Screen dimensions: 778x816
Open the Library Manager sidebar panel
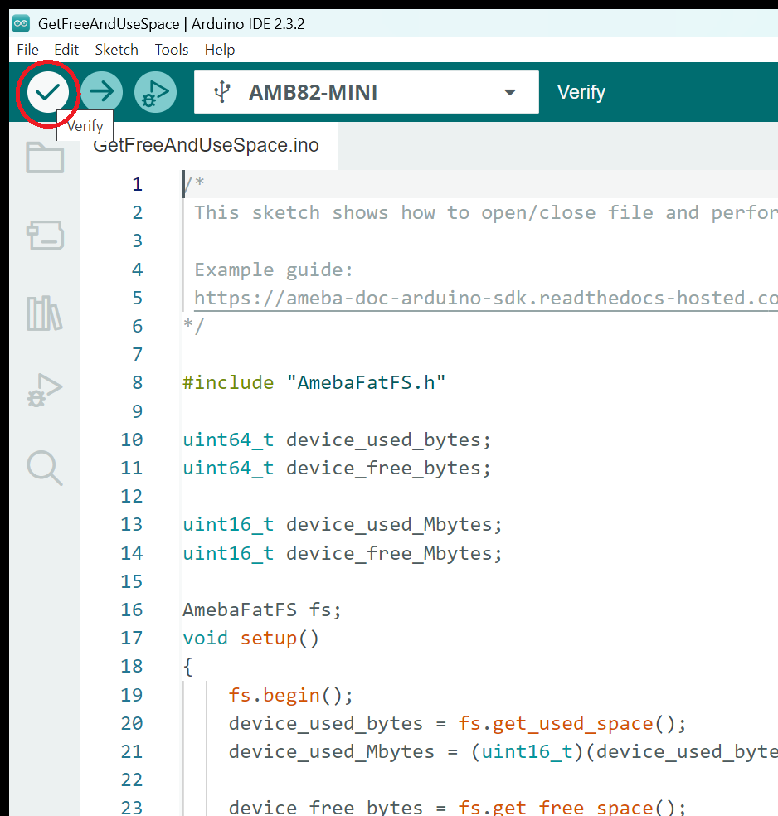(45, 313)
